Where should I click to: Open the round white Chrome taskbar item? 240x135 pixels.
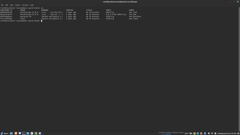tap(32, 133)
